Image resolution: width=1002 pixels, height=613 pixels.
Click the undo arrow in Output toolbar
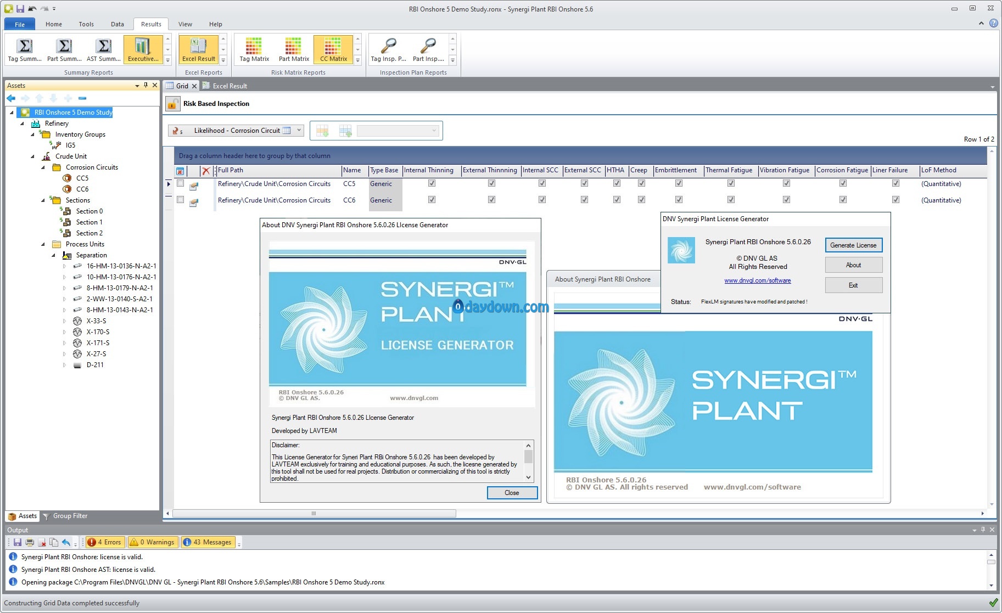(66, 542)
